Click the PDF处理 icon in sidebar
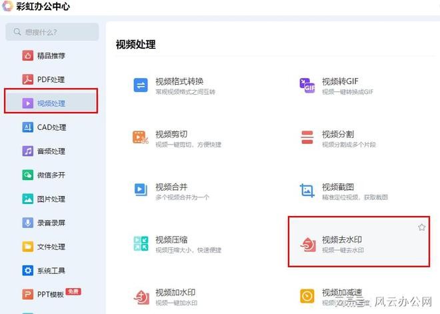Screen dimensions: 440x314 (x=27, y=79)
